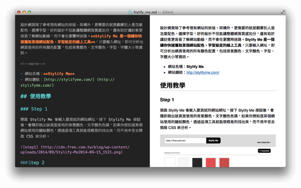
Task: Click the Stylify_me.md window title
Action: pyautogui.click(x=145, y=12)
